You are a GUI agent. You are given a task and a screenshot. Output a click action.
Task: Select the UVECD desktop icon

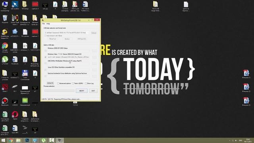[15, 102]
